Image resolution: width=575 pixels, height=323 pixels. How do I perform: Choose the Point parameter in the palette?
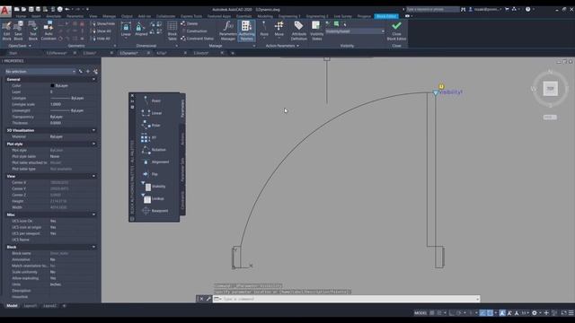[151, 100]
